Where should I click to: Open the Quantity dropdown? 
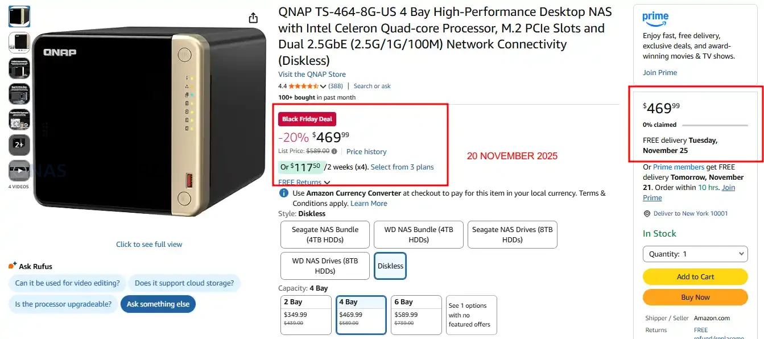(x=695, y=254)
